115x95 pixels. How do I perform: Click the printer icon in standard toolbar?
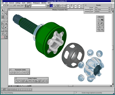pos(48,6)
